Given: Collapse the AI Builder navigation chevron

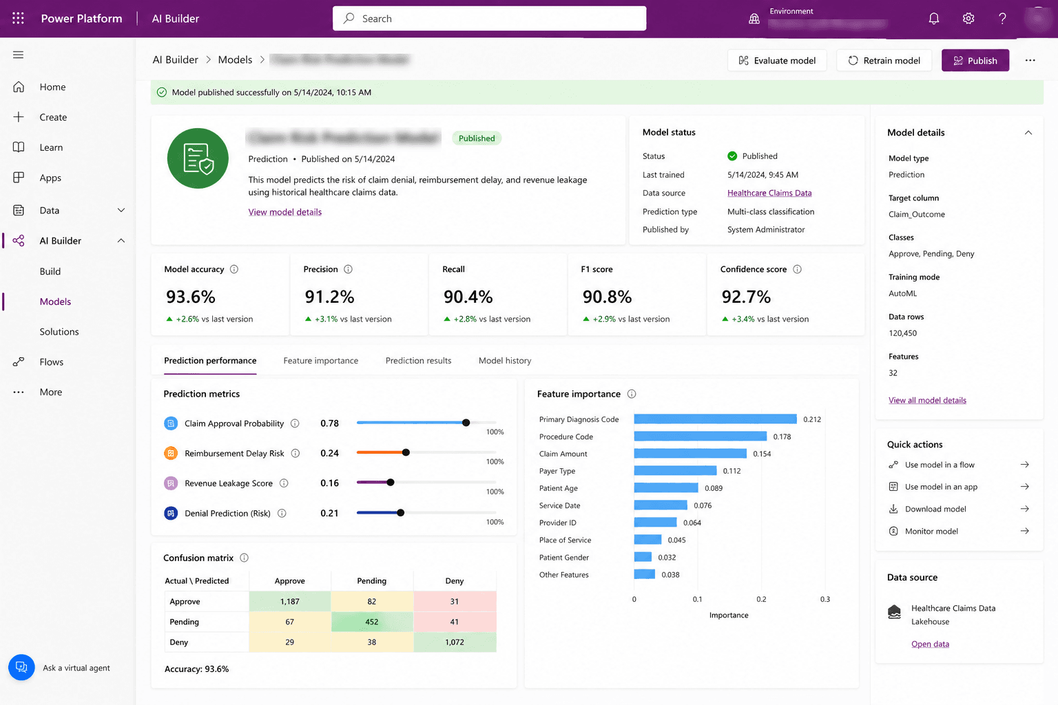Looking at the screenshot, I should click(121, 240).
